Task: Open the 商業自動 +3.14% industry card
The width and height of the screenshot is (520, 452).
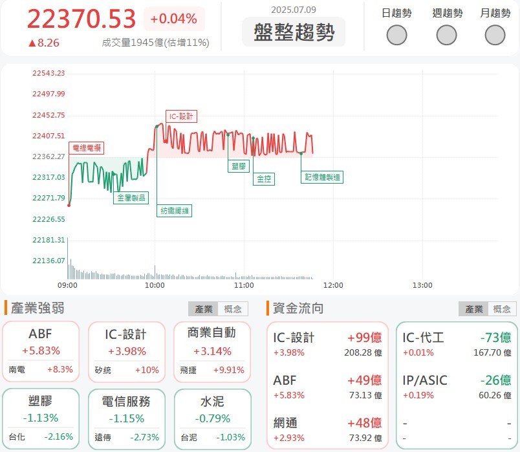Action: (212, 352)
